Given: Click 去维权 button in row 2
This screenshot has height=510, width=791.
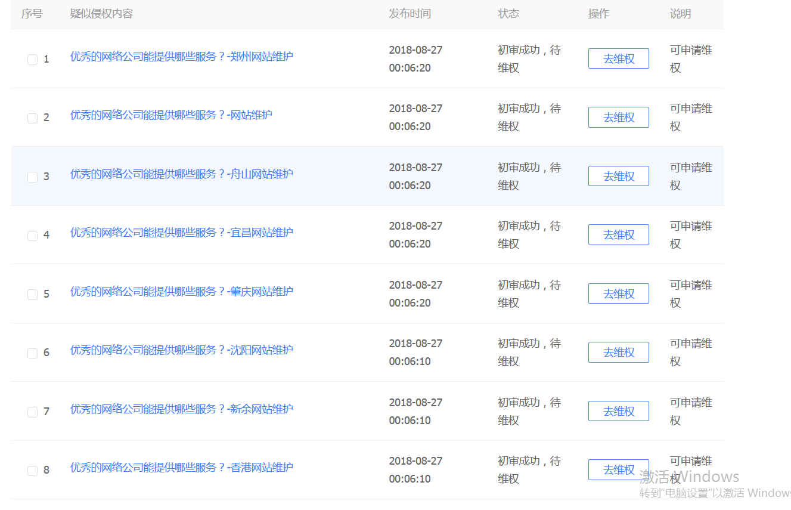Looking at the screenshot, I should [x=618, y=118].
